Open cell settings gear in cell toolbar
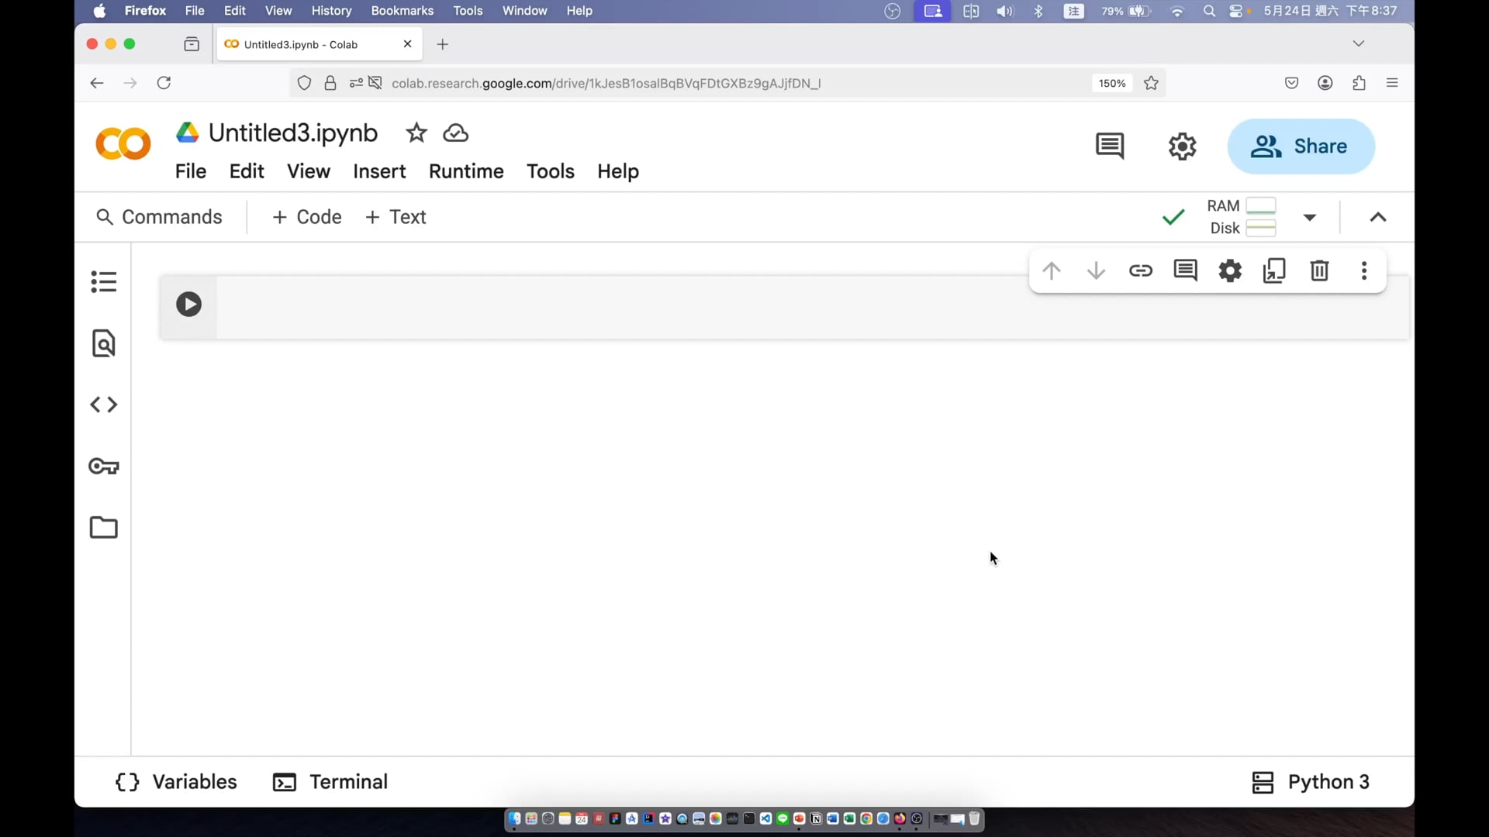Viewport: 1489px width, 837px height. [x=1230, y=270]
